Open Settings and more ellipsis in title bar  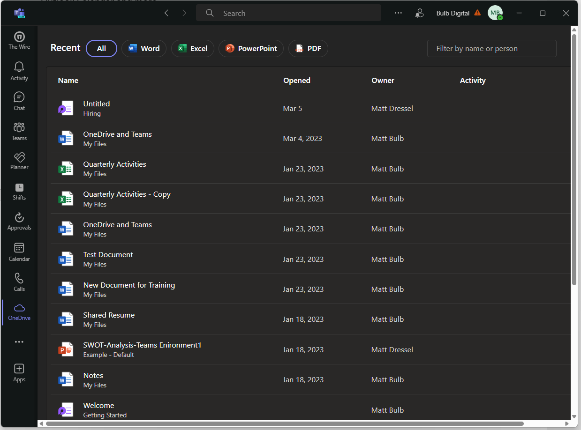pos(398,13)
